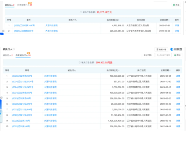This screenshot has height=144, width=188.
Task: Click the info icon beside 被执行人 heading
Action: pyautogui.click(x=14, y=49)
